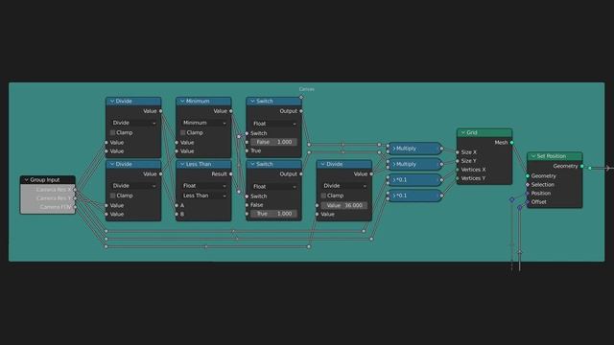Click the B input socket on Less Than
The width and height of the screenshot is (614, 345).
177,214
